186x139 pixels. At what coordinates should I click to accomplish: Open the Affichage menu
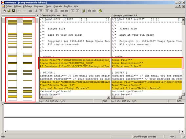coord(28,7)
